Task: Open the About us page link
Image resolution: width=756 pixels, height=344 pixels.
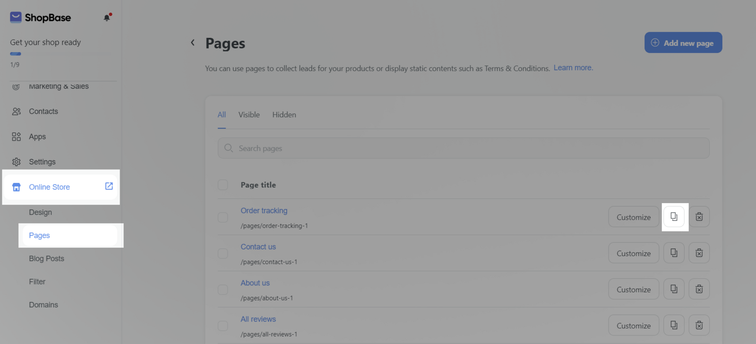Action: pos(255,283)
